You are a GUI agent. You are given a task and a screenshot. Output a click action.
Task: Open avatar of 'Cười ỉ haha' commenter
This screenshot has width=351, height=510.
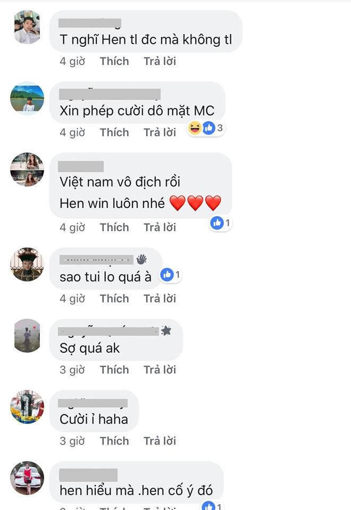click(x=27, y=407)
